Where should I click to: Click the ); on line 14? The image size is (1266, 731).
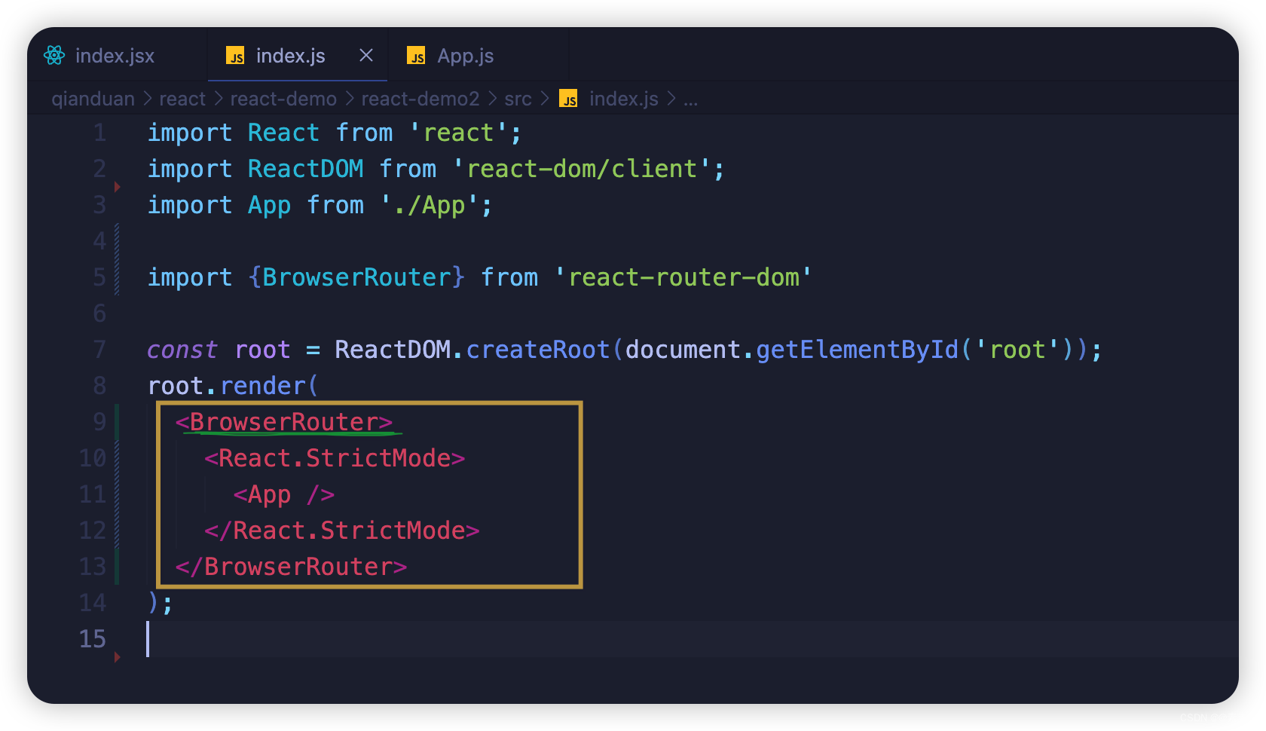pyautogui.click(x=161, y=603)
